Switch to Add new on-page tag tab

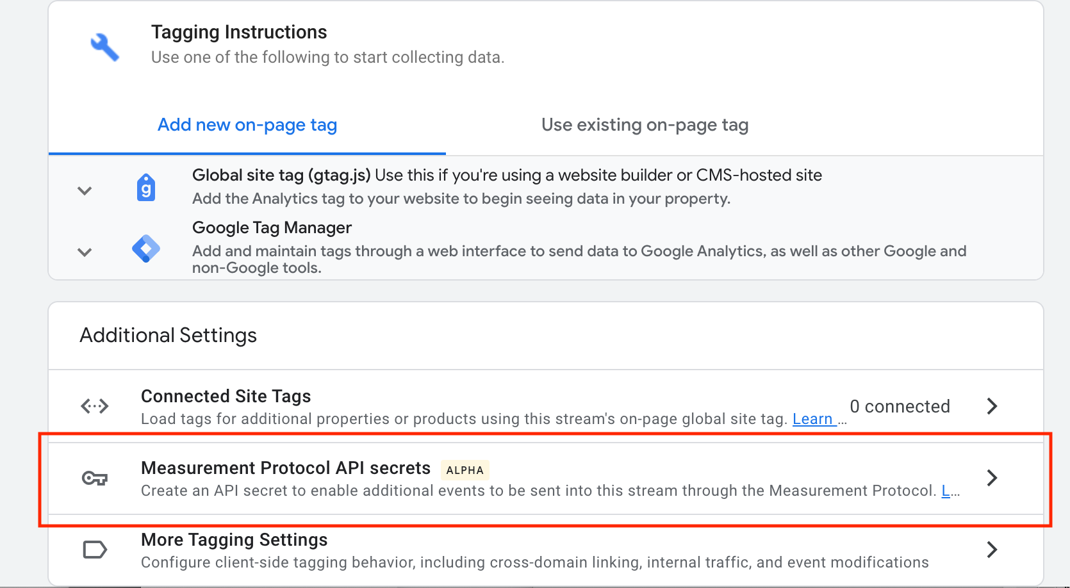(x=247, y=125)
